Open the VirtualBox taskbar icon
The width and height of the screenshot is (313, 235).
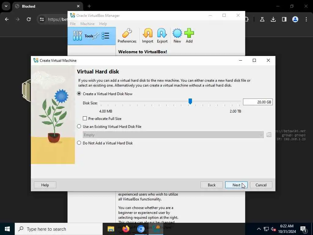pyautogui.click(x=156, y=229)
